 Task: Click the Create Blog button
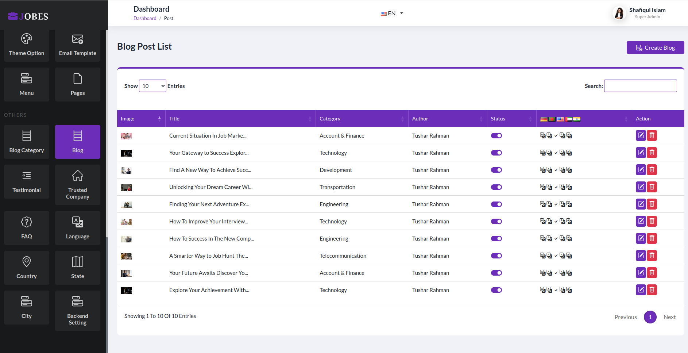pyautogui.click(x=655, y=47)
